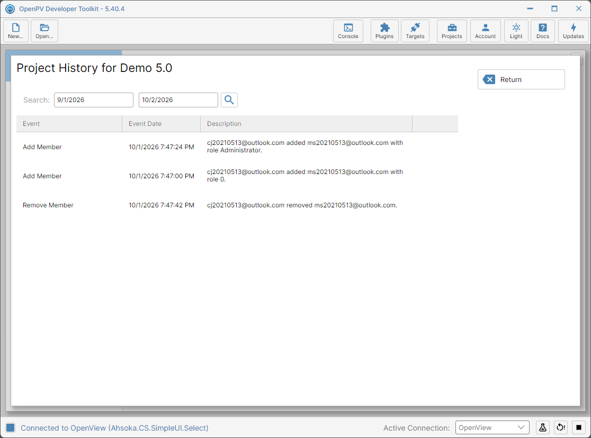Open the Targets toolbar item
The width and height of the screenshot is (591, 438).
[415, 31]
